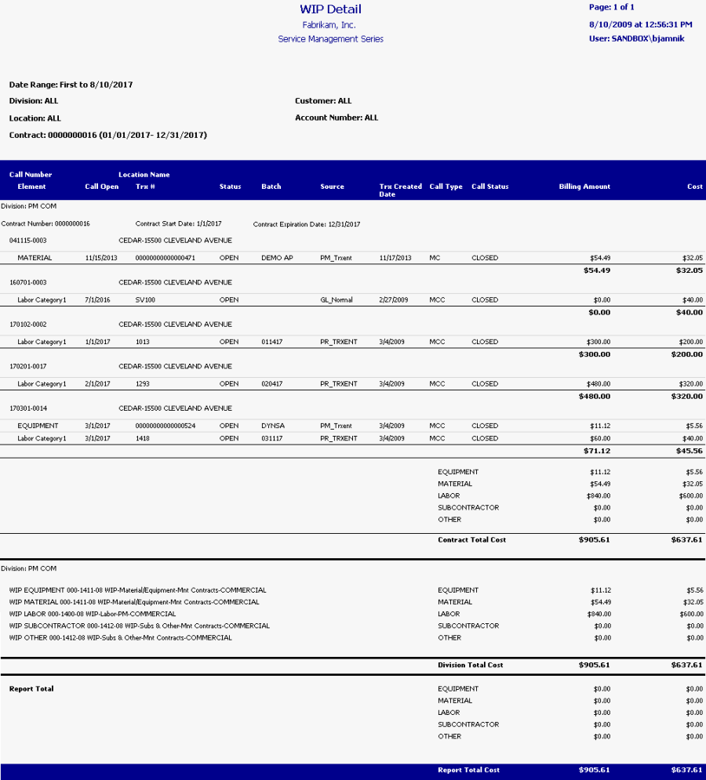Click the Division: PM COM section header

click(28, 206)
